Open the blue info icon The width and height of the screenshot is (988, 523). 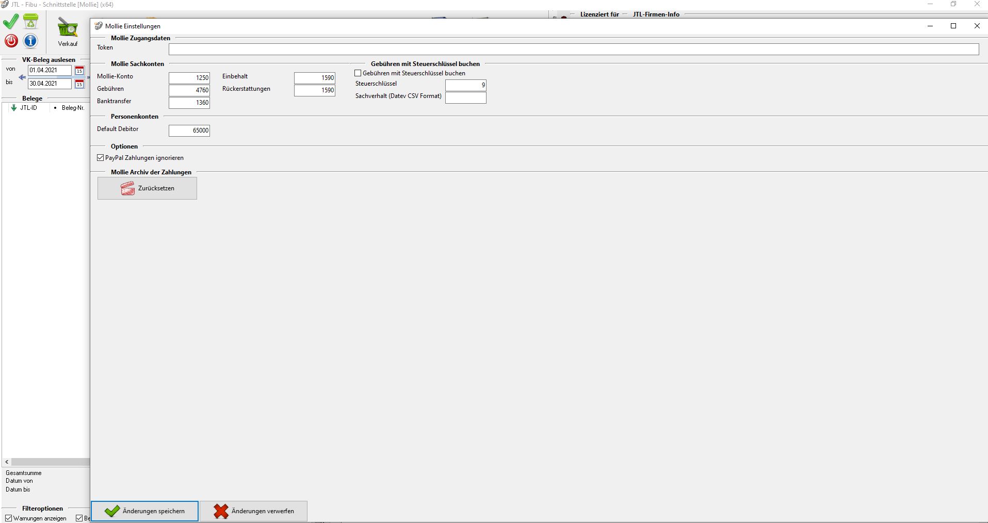tap(31, 41)
